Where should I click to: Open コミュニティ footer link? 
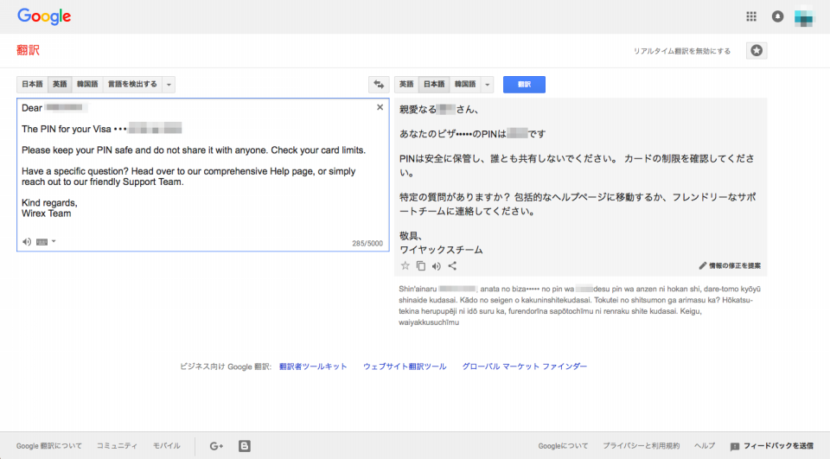117,446
